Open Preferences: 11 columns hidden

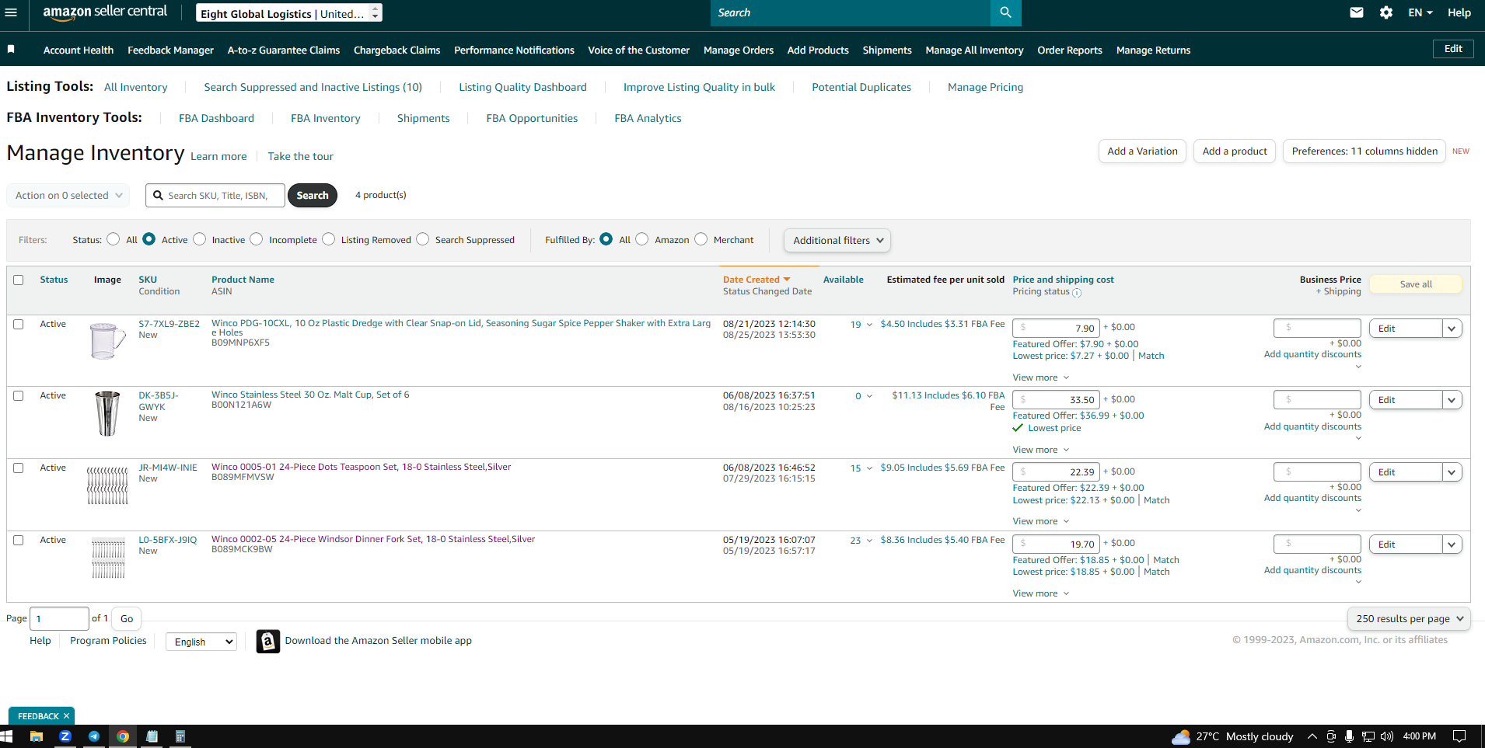point(1364,151)
